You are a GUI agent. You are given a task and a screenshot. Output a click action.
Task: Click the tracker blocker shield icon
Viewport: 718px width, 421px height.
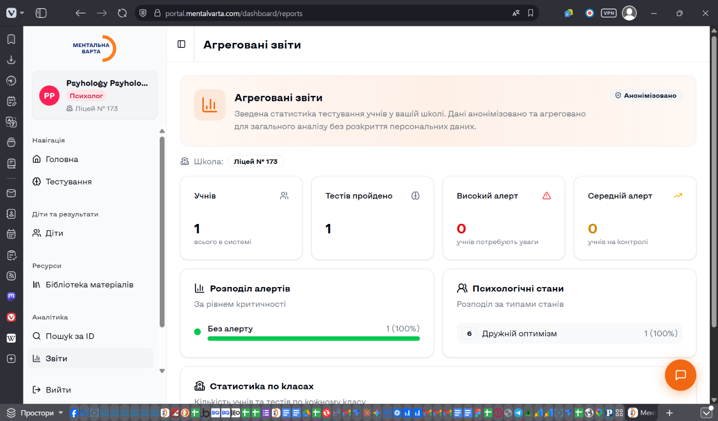[x=143, y=13]
